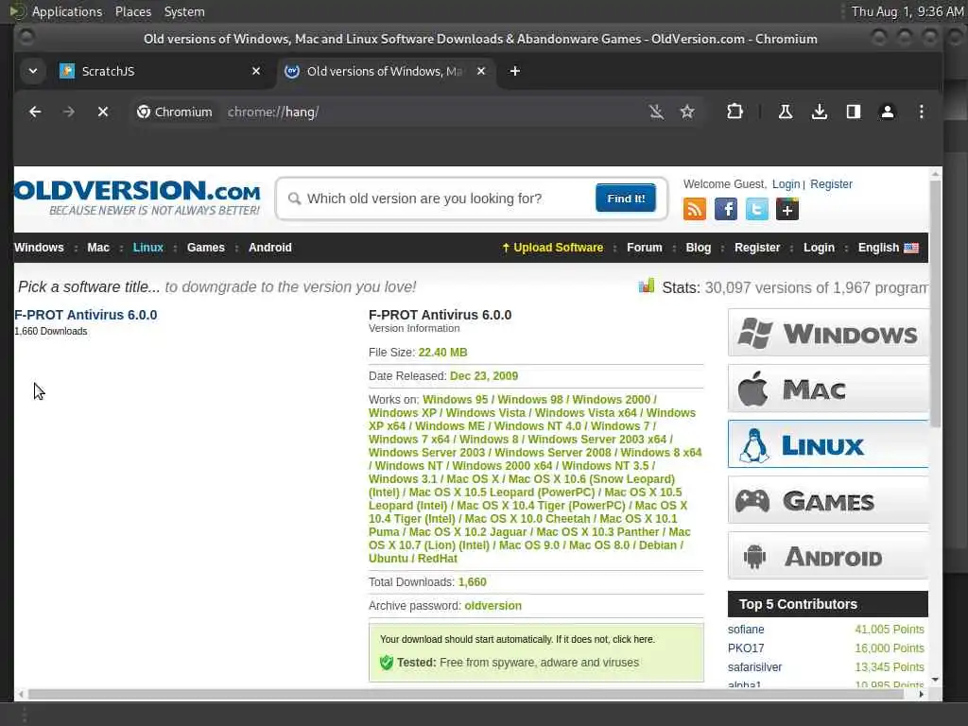This screenshot has height=726, width=968.
Task: Stop loading with the X toolbar button
Action: (103, 112)
